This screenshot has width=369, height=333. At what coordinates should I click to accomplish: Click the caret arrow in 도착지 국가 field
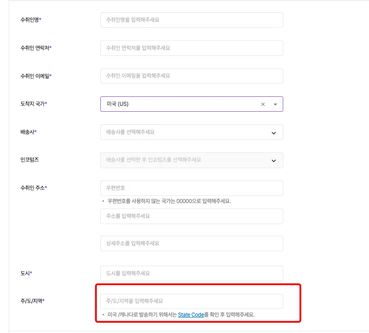[275, 104]
